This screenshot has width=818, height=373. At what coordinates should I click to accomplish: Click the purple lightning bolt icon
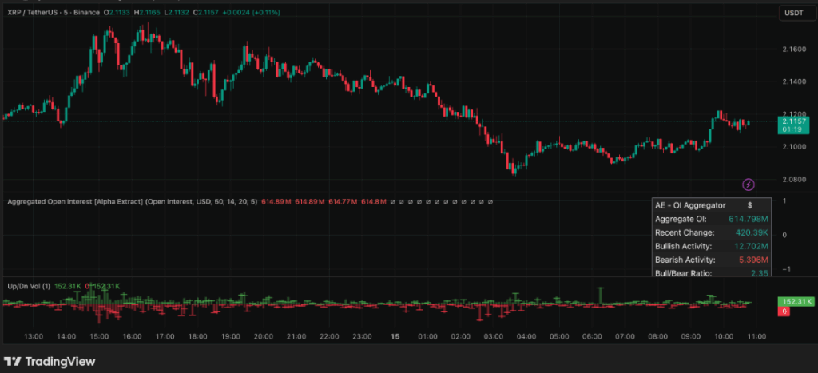(x=749, y=185)
